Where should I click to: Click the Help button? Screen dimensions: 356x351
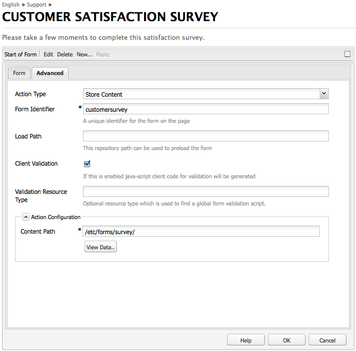click(x=246, y=340)
